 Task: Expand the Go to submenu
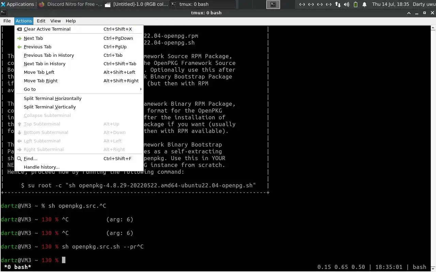[79, 89]
